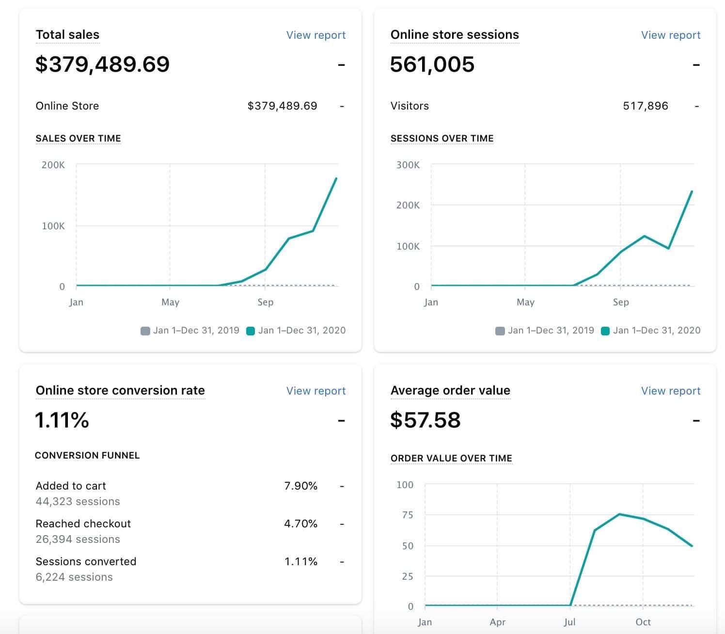Click View report for conversion rate

point(315,391)
